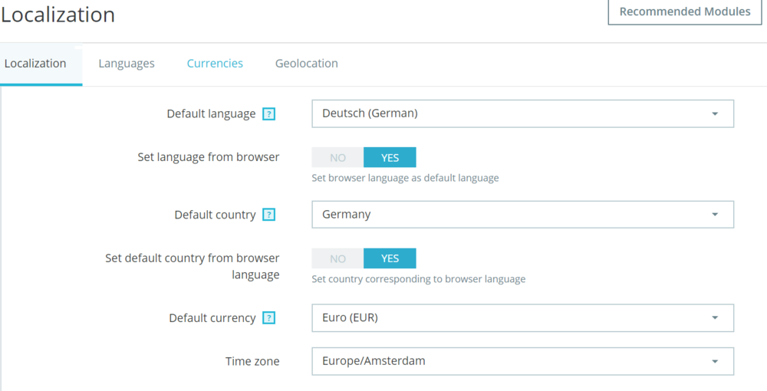Click the Recommended Modules button
767x391 pixels.
pyautogui.click(x=685, y=11)
